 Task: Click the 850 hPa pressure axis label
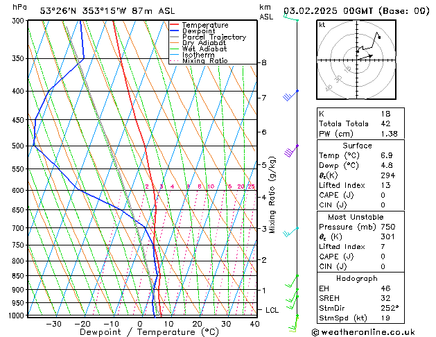tap(18, 276)
